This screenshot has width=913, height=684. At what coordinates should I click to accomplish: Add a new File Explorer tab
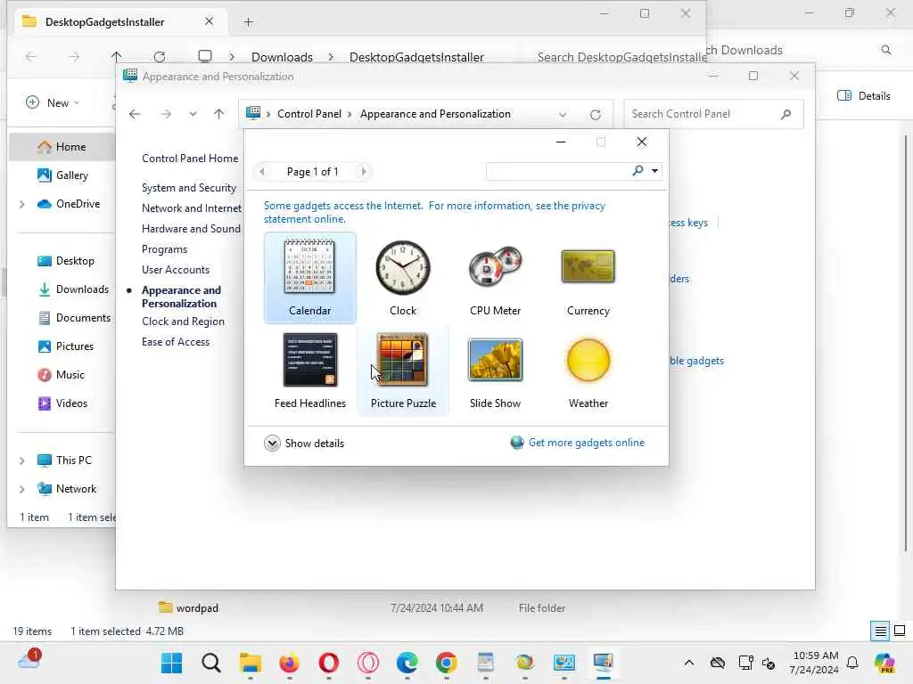tap(248, 22)
